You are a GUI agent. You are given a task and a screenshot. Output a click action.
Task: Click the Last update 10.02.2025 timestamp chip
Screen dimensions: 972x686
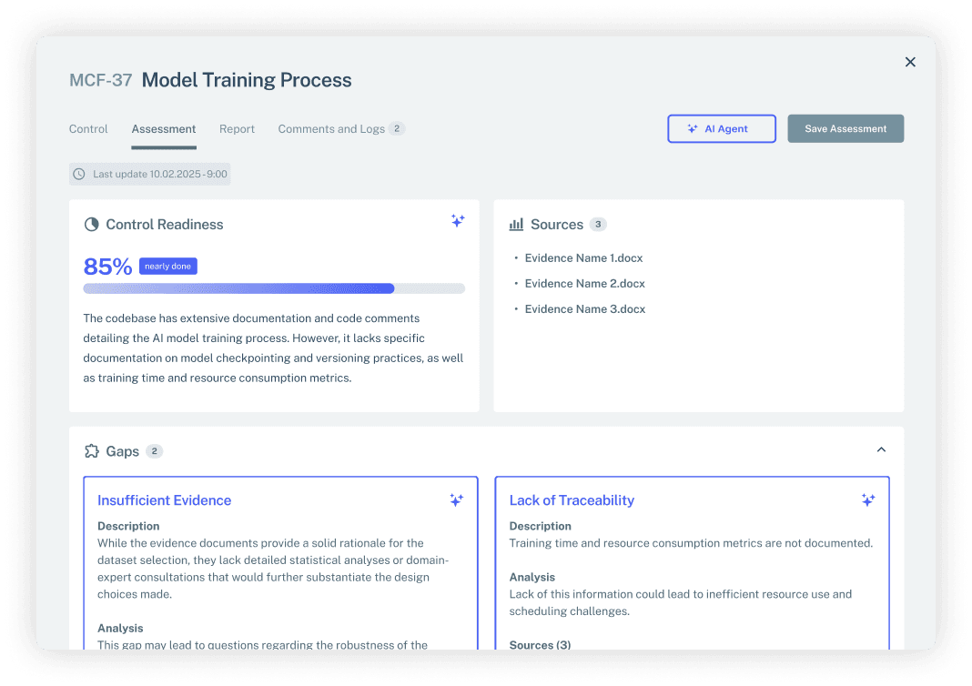(149, 173)
